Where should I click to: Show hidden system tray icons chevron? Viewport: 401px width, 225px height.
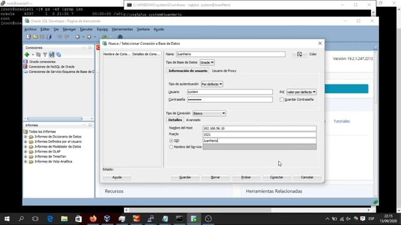coord(327,219)
